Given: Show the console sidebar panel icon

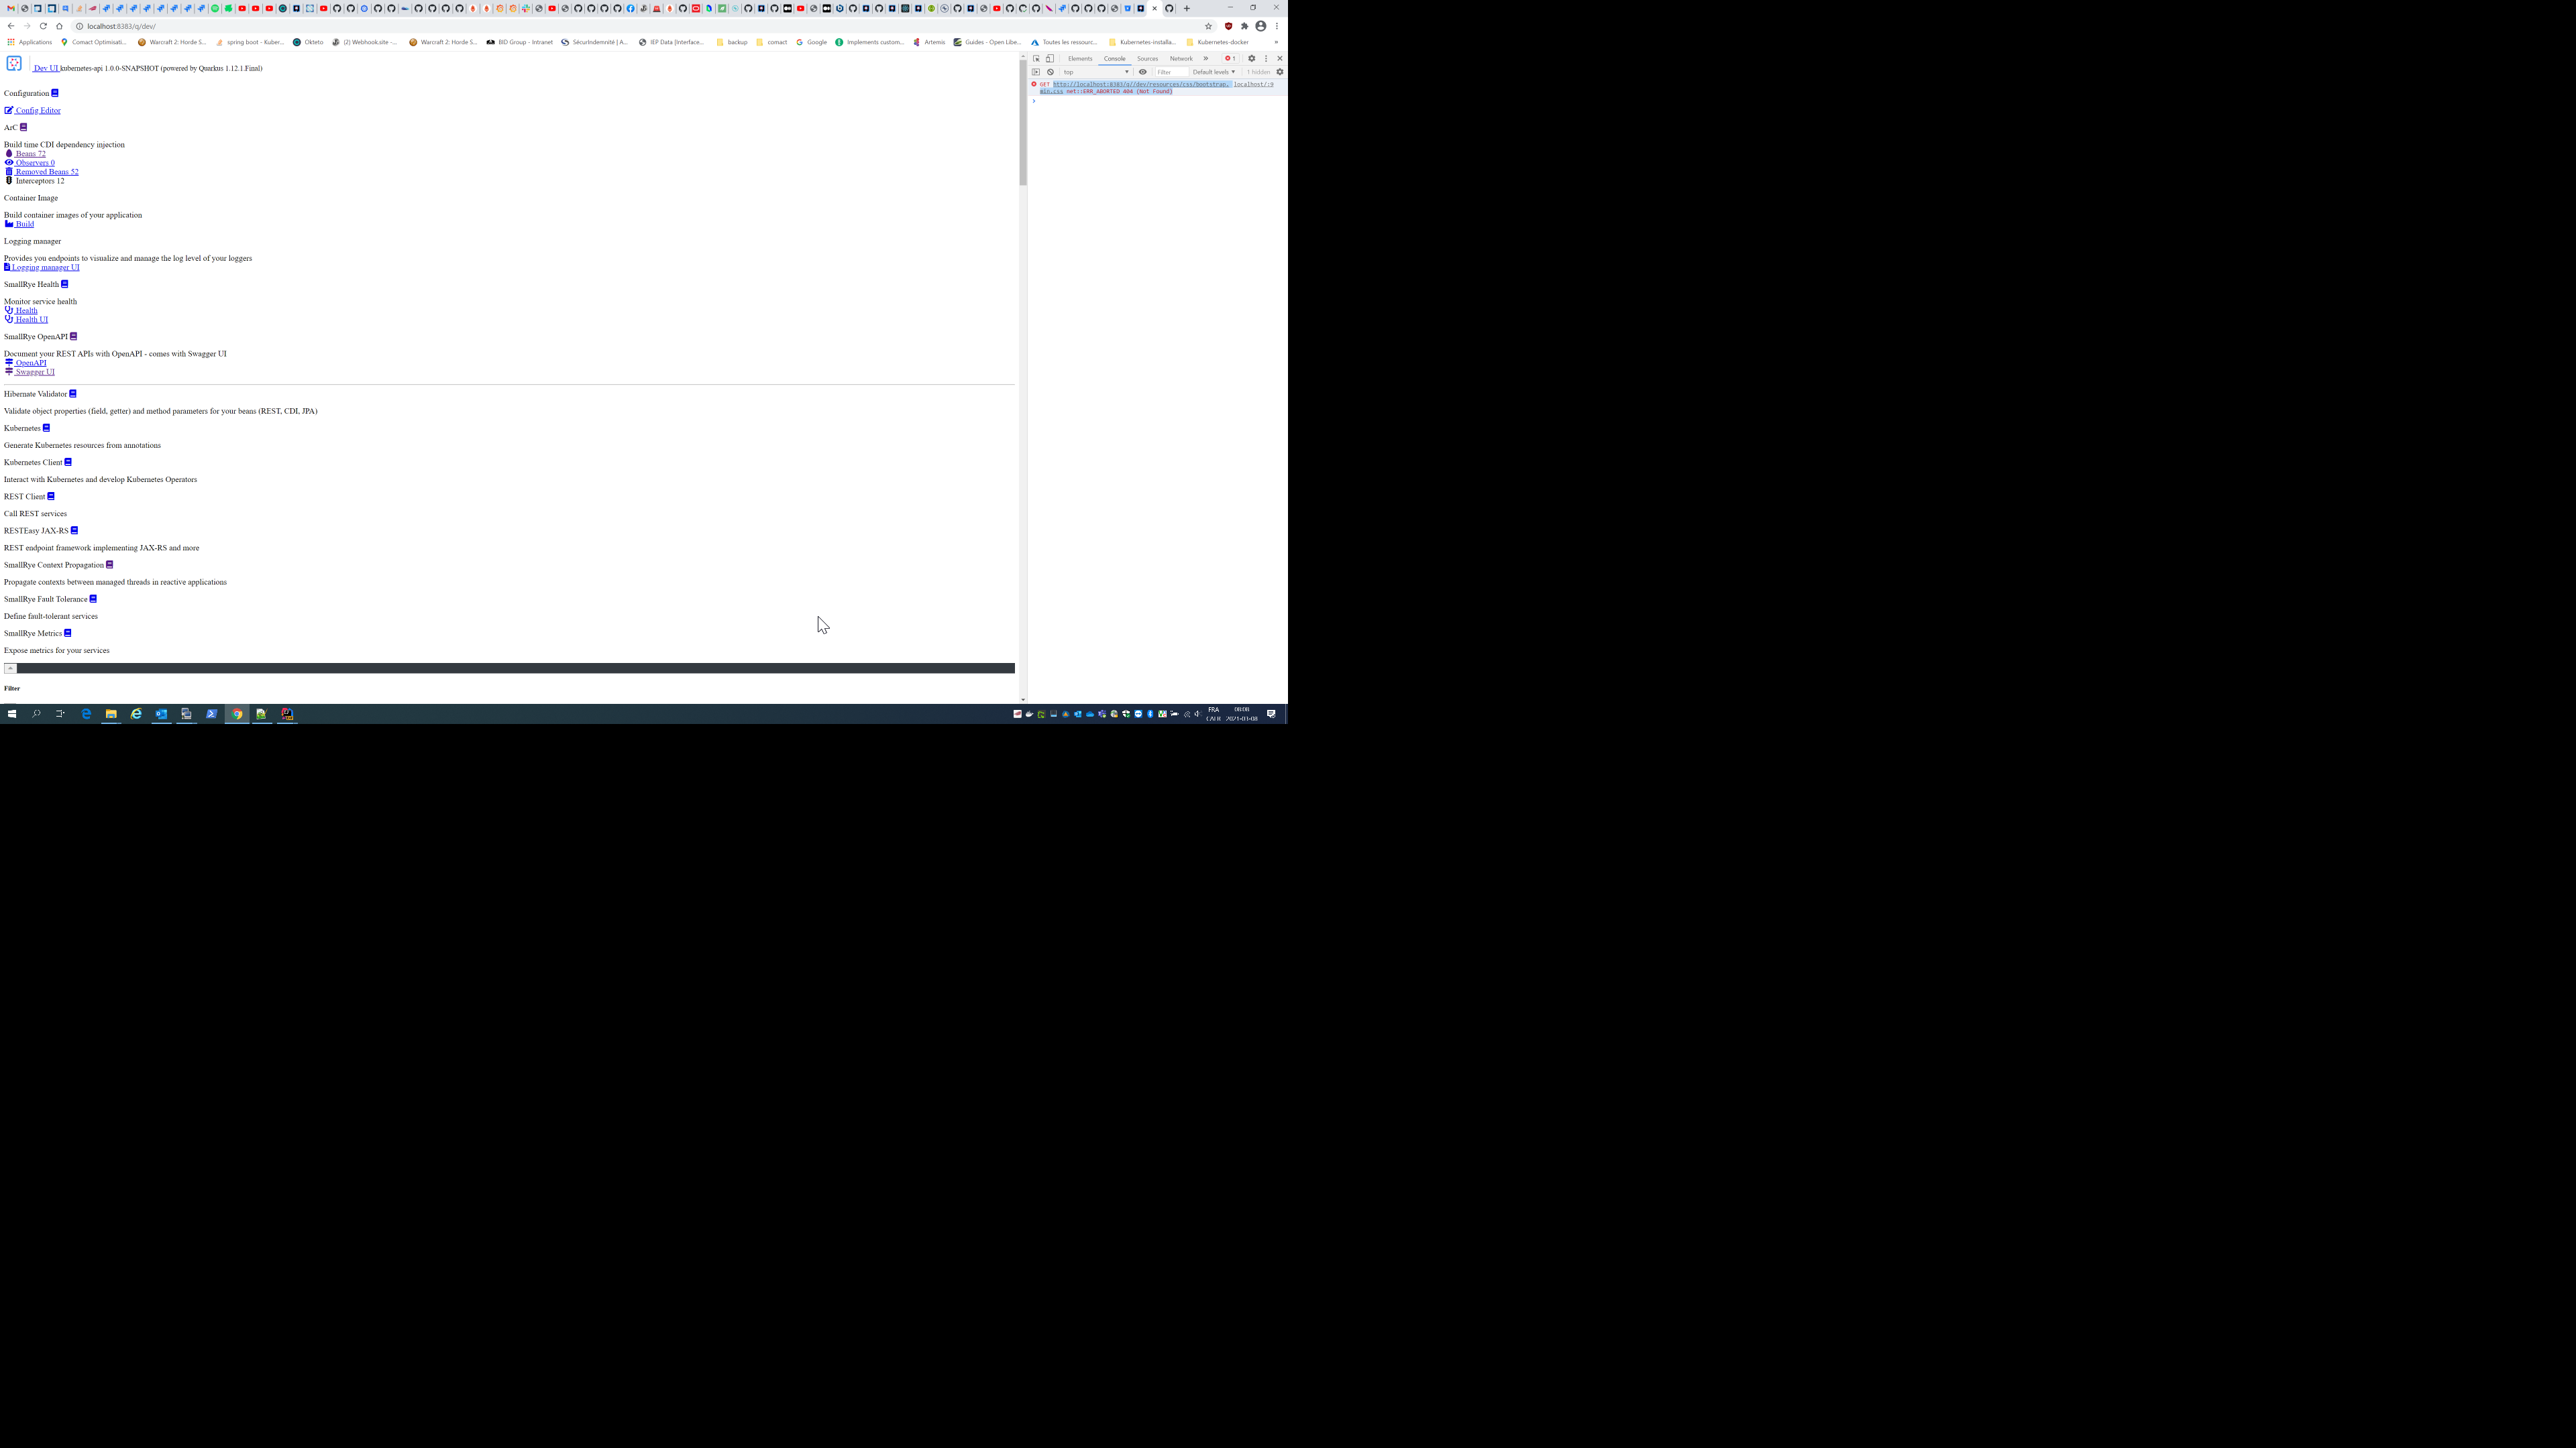Looking at the screenshot, I should click(1036, 72).
